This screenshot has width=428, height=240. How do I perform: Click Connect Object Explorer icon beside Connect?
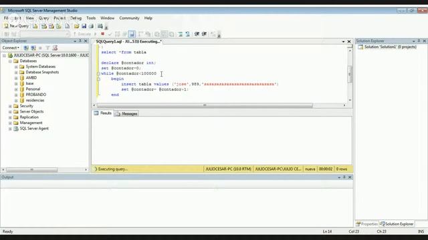[x=26, y=48]
